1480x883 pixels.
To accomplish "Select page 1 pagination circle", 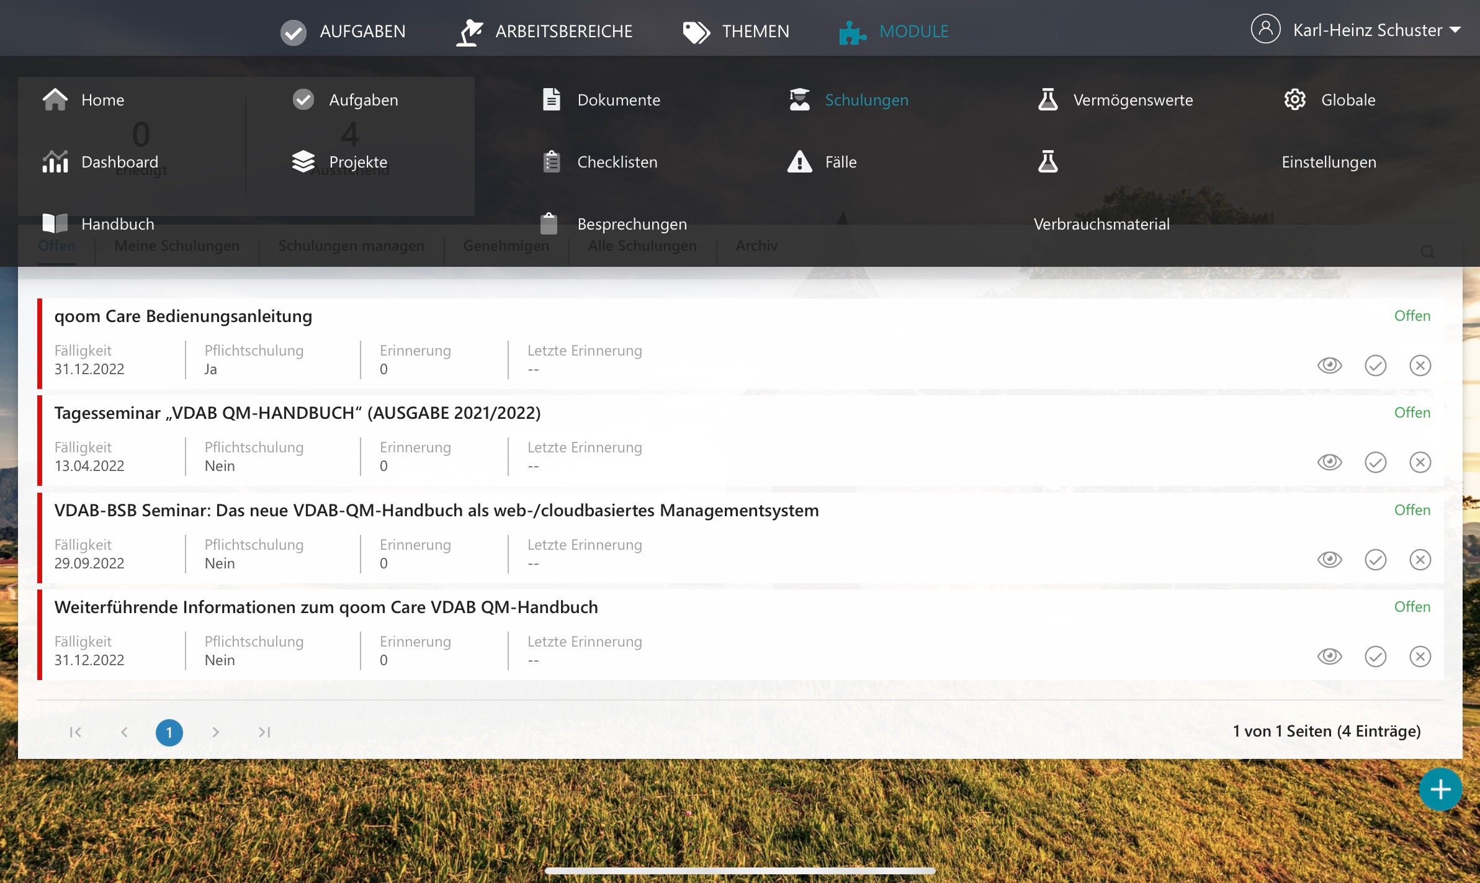I will [x=169, y=732].
